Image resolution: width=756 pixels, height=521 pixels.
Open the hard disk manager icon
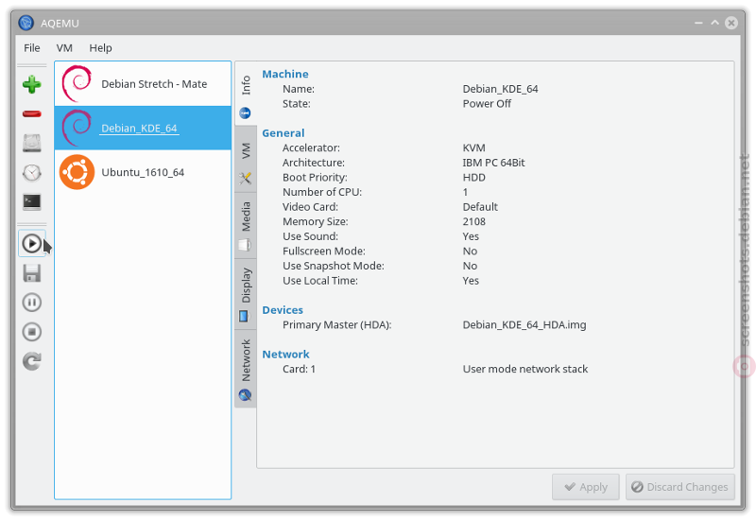[32, 144]
